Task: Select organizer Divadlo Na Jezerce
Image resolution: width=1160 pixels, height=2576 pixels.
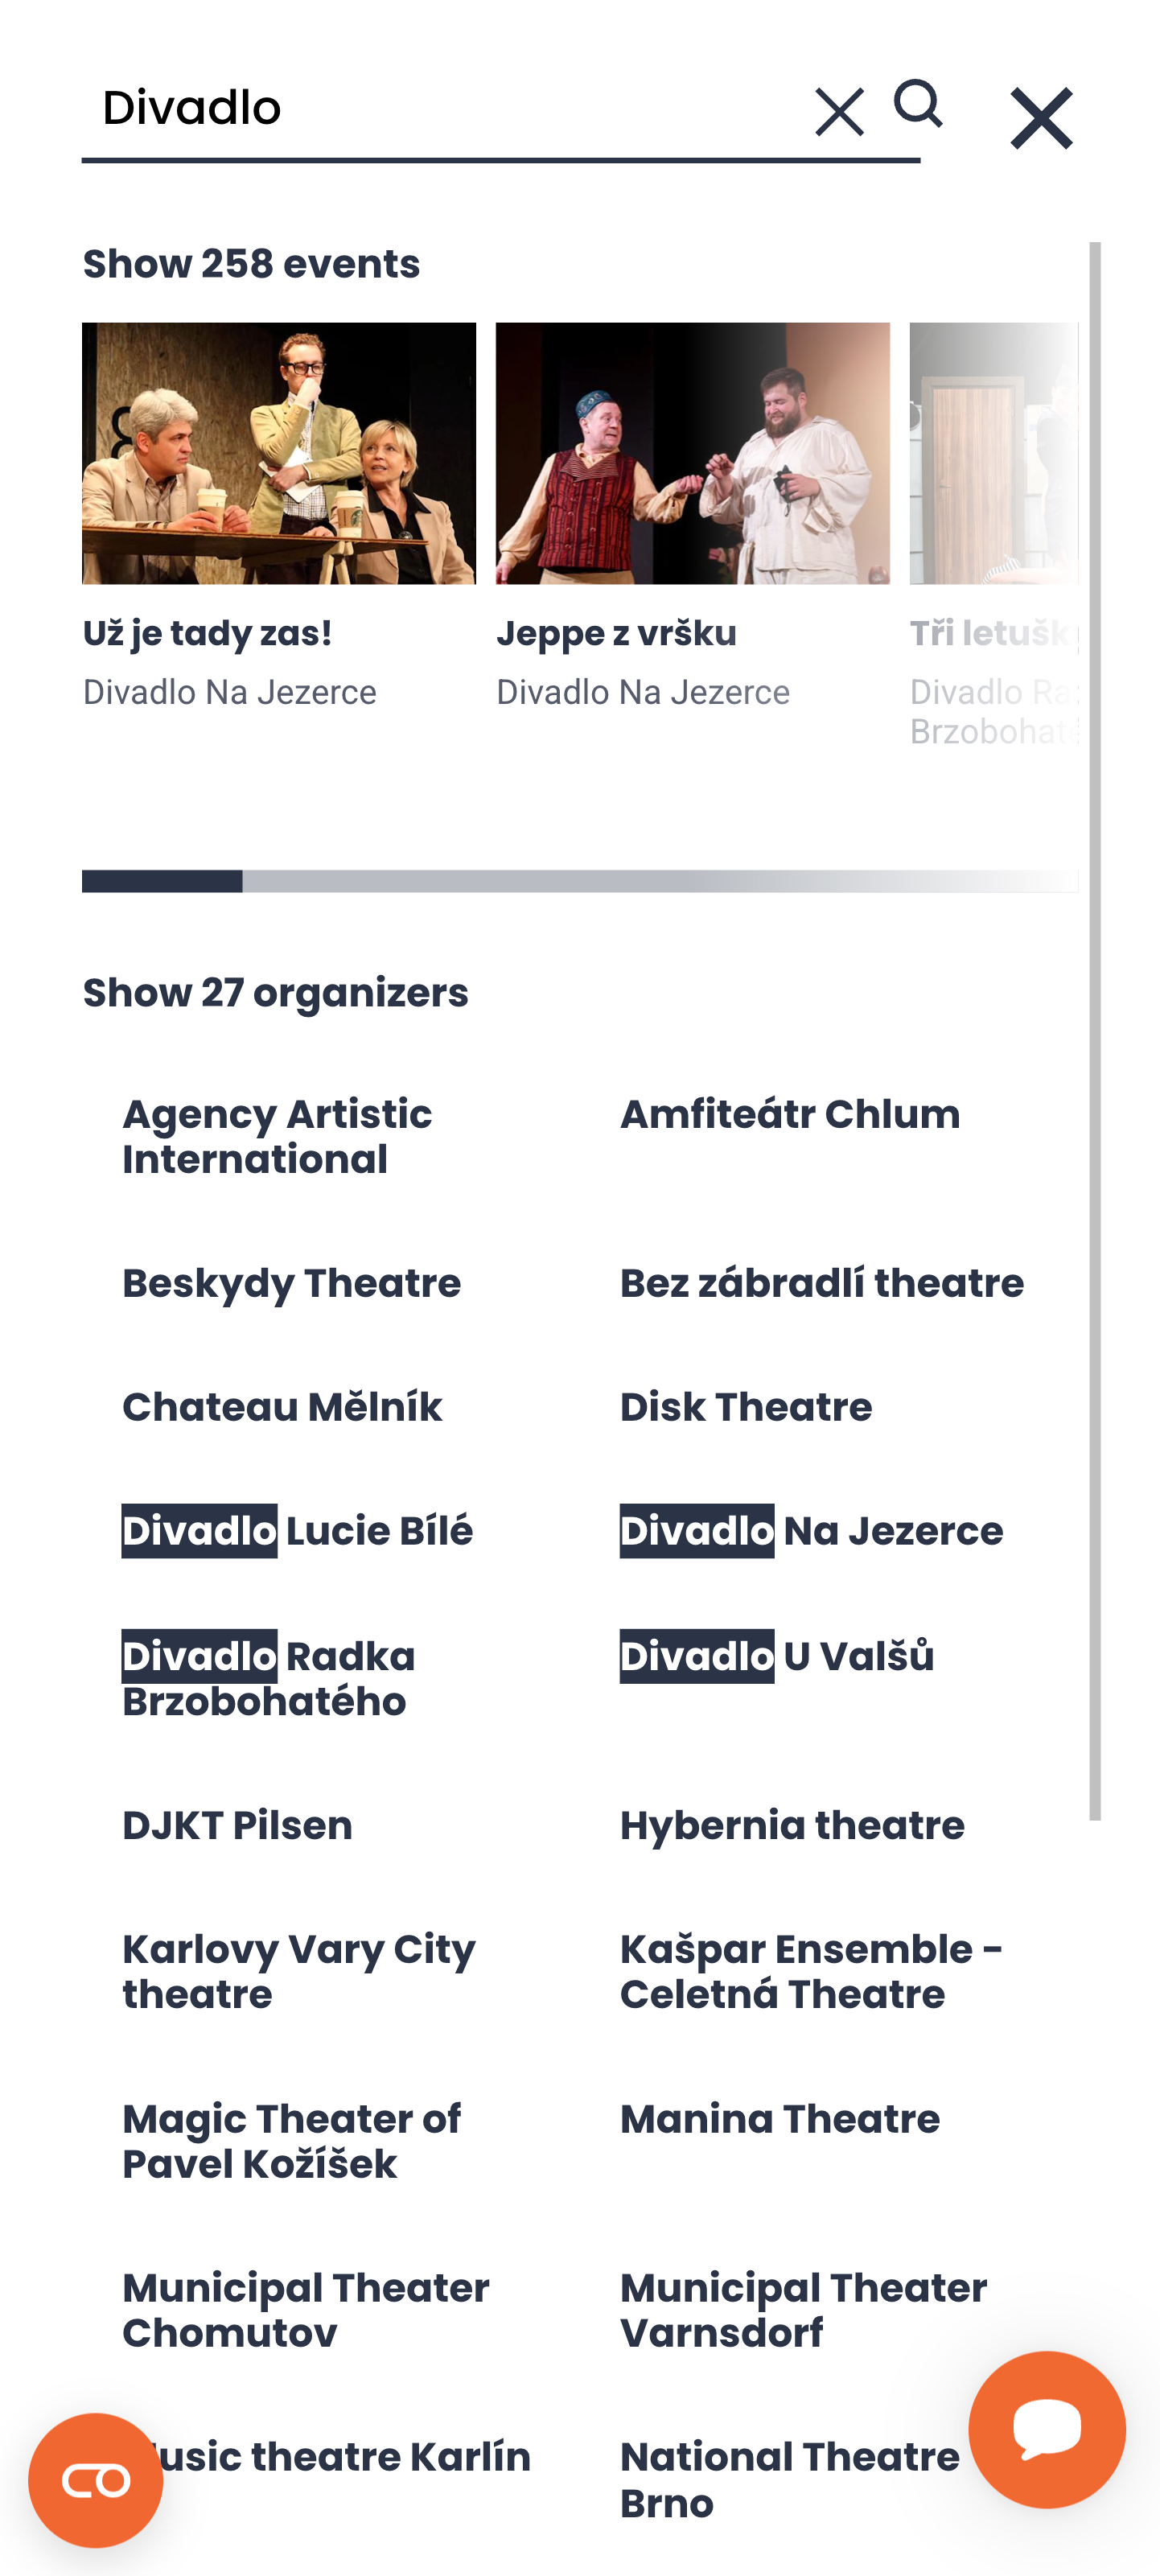Action: 810,1530
